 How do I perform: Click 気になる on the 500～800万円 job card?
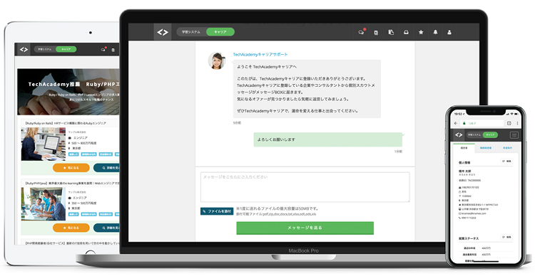(x=71, y=168)
